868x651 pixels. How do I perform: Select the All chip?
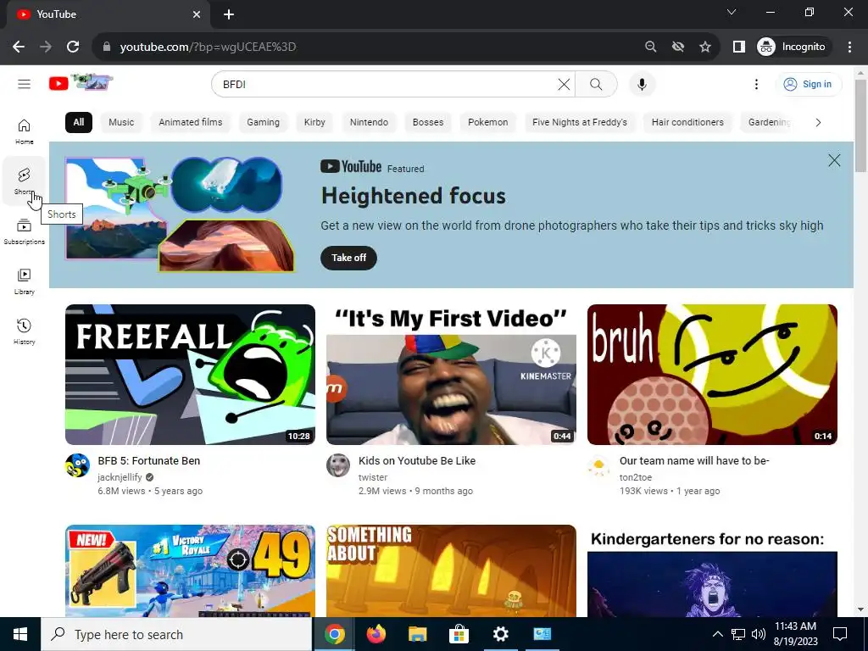pos(79,122)
